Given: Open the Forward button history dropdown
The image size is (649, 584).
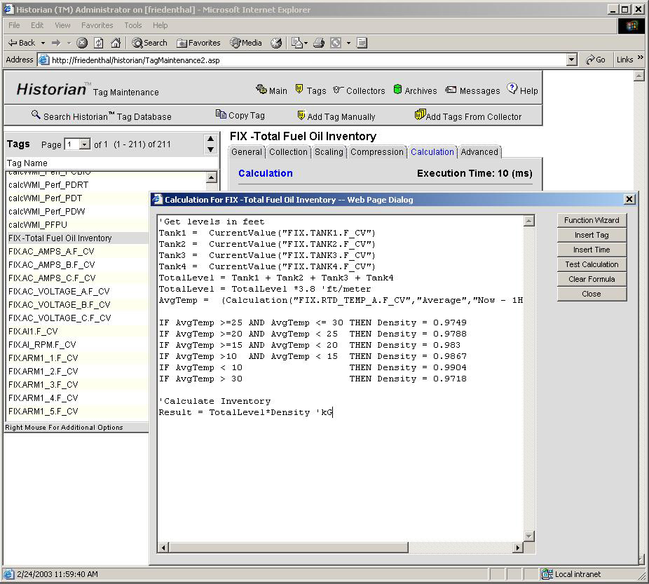Looking at the screenshot, I should click(x=69, y=43).
